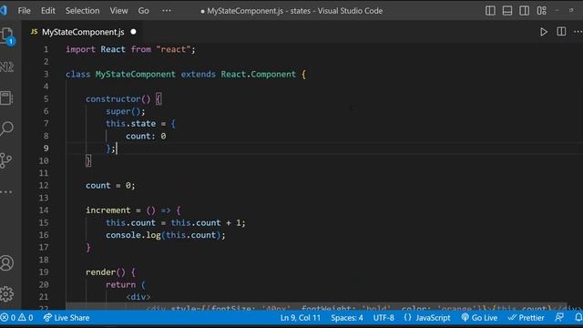Open the File menu
The image size is (583, 328).
pos(25,11)
